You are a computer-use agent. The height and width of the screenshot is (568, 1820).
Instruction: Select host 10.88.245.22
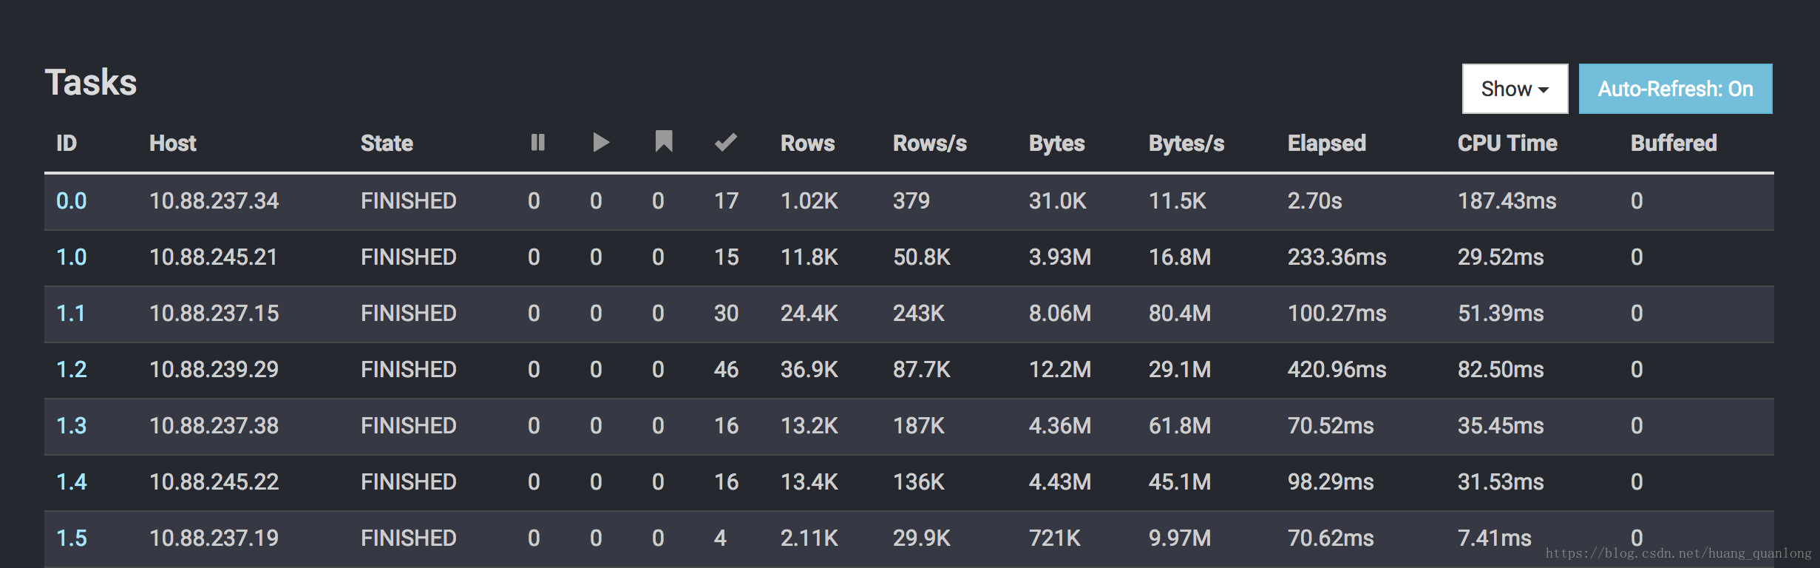coord(214,482)
